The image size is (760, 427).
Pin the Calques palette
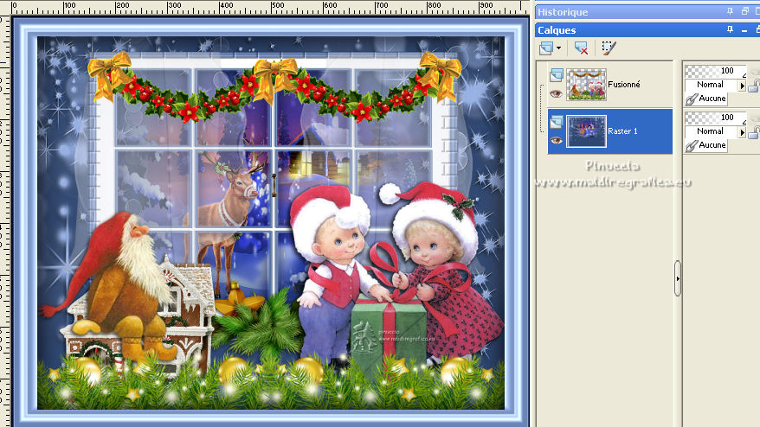pyautogui.click(x=730, y=30)
